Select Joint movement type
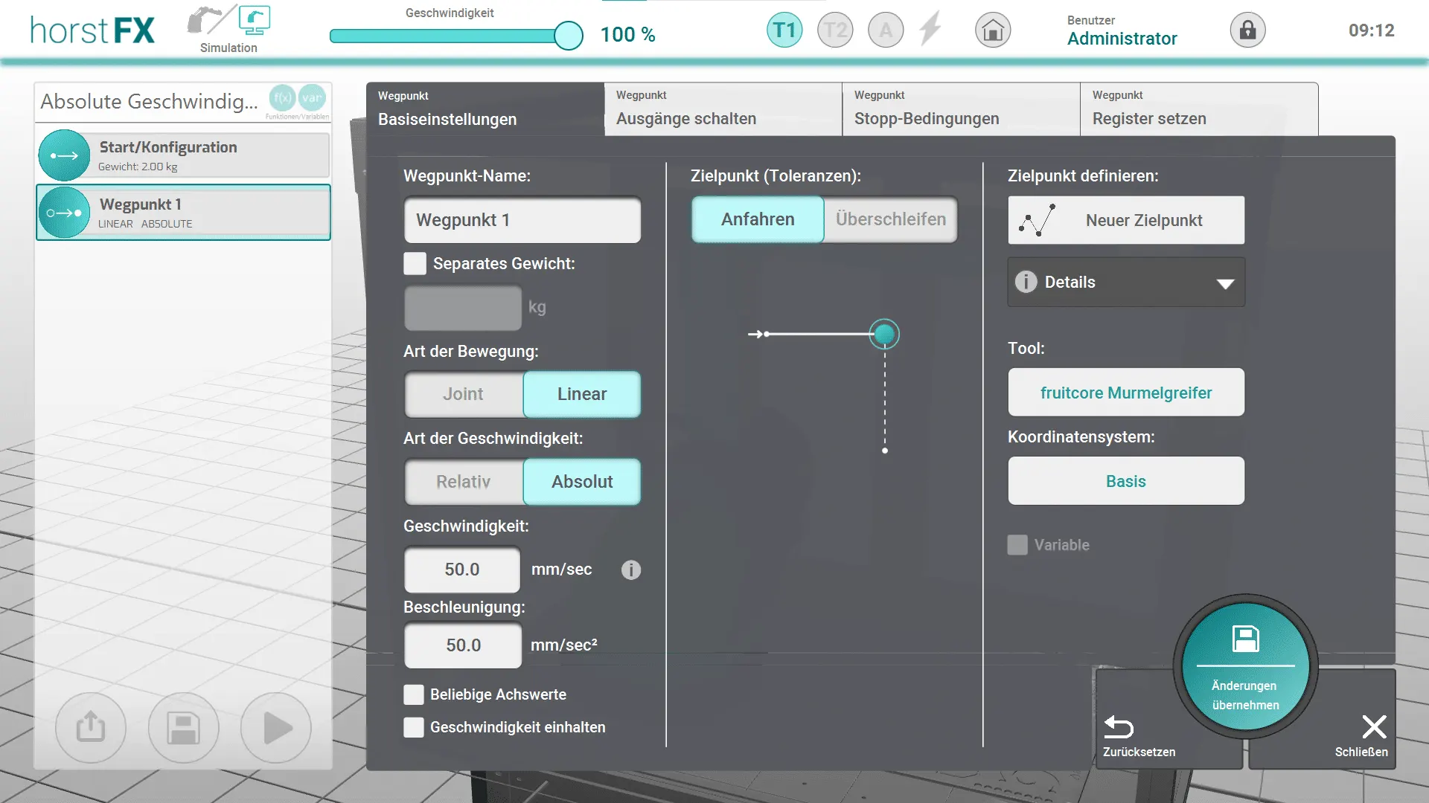The height and width of the screenshot is (803, 1429). click(x=464, y=394)
